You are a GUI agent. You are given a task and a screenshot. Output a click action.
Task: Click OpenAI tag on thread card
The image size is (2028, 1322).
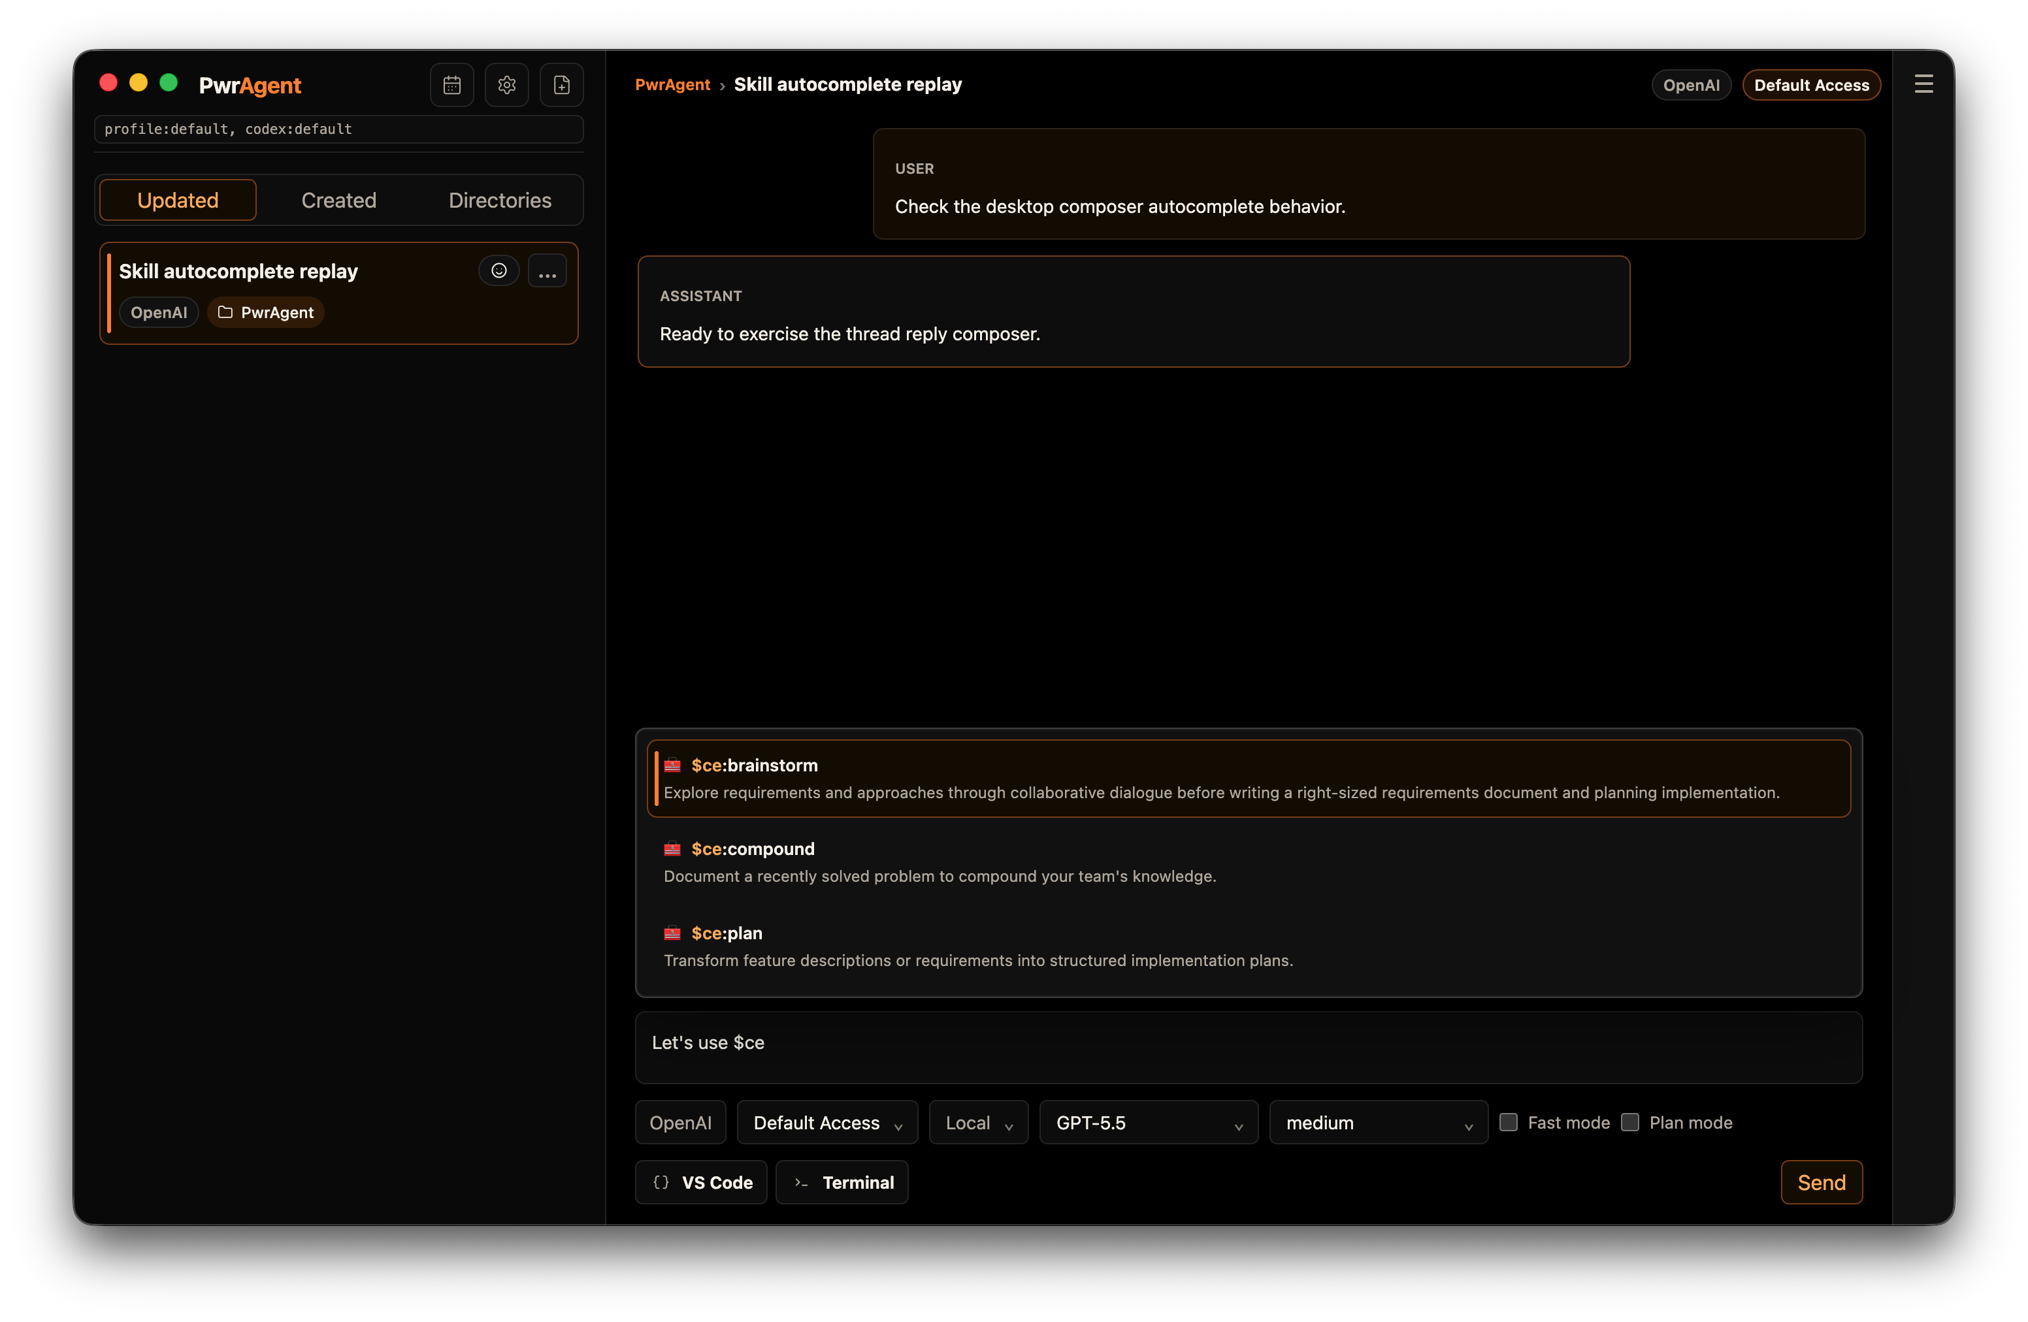tap(159, 313)
